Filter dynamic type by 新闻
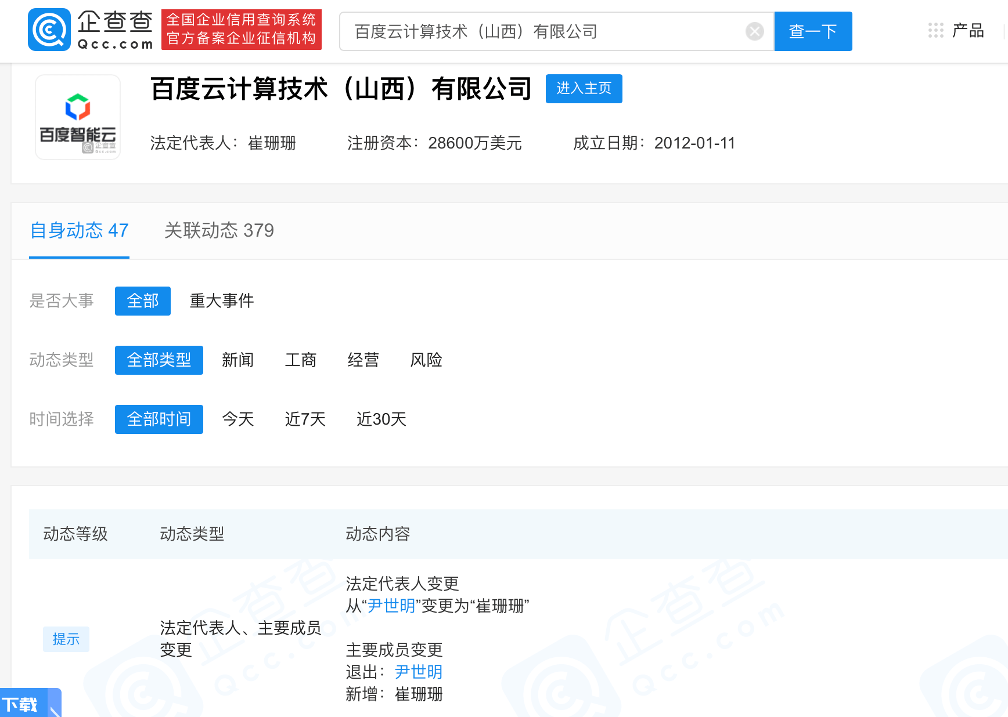 coord(237,360)
